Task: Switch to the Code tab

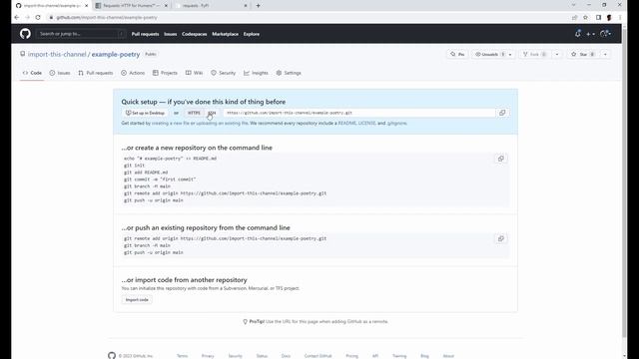Action: click(x=32, y=73)
